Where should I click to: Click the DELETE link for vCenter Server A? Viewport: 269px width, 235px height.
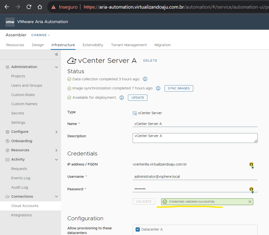coord(150,61)
